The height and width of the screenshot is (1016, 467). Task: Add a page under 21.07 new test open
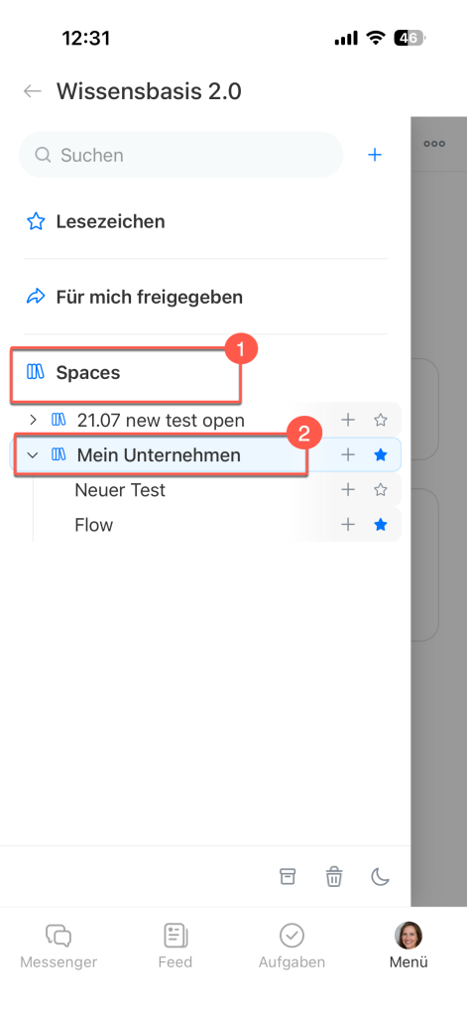tap(348, 420)
